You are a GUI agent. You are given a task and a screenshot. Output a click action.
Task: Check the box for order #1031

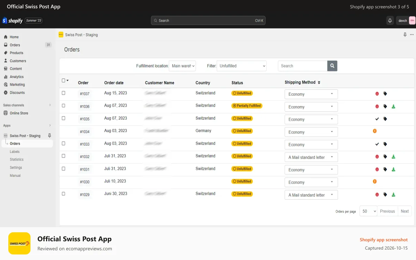[63, 168]
